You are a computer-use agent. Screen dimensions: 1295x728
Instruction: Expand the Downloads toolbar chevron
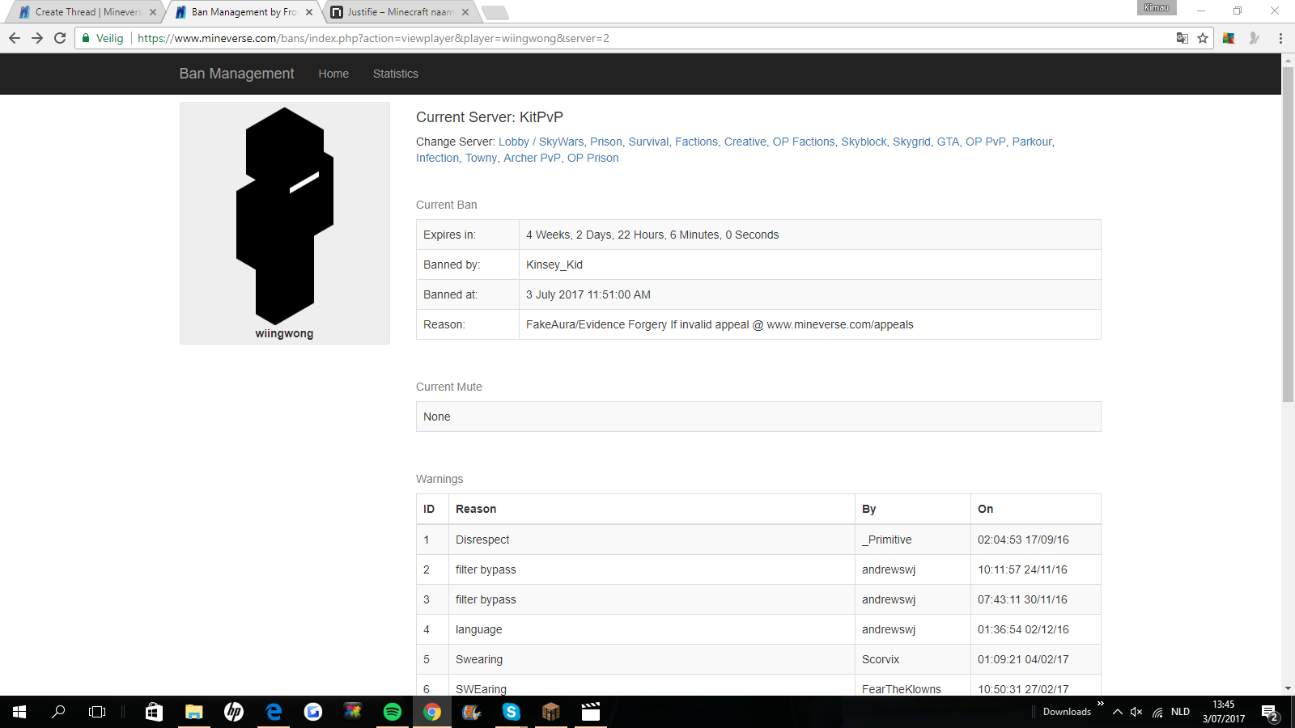[1101, 705]
